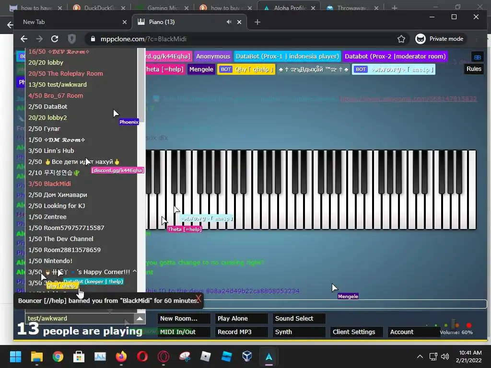The height and width of the screenshot is (368, 491).
Task: Click the New Room... button
Action: tap(184, 319)
